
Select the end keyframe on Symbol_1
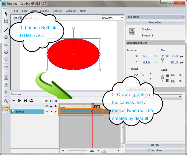tap(93, 111)
